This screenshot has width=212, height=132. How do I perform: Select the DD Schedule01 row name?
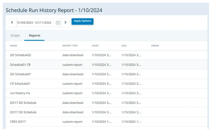pos(20,74)
